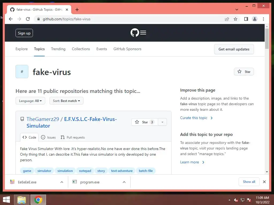
Task: Click the text-adventure topic tag
Action: click(122, 171)
